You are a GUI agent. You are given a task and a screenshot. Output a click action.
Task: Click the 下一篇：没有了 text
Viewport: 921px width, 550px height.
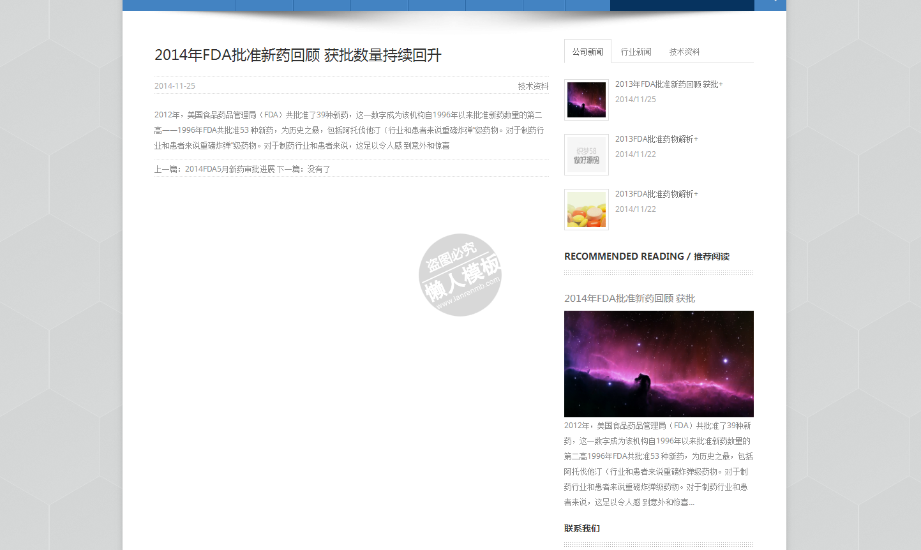304,169
